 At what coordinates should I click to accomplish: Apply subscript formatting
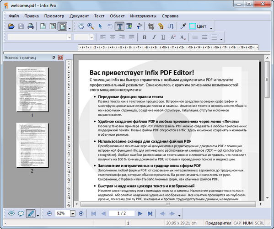tap(183, 37)
